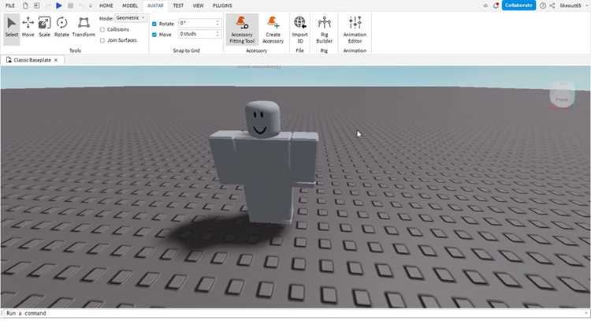Click in the Rotate snap value field
Image resolution: width=591 pixels, height=332 pixels.
pyautogui.click(x=197, y=23)
